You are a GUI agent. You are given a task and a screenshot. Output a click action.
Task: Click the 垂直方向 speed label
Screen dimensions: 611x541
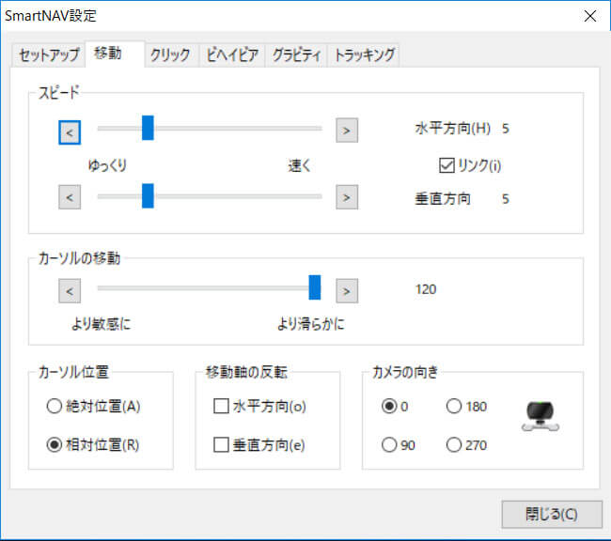click(x=443, y=198)
